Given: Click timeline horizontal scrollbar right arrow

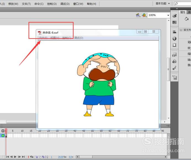Looking at the screenshot, I should pyautogui.click(x=166, y=157).
